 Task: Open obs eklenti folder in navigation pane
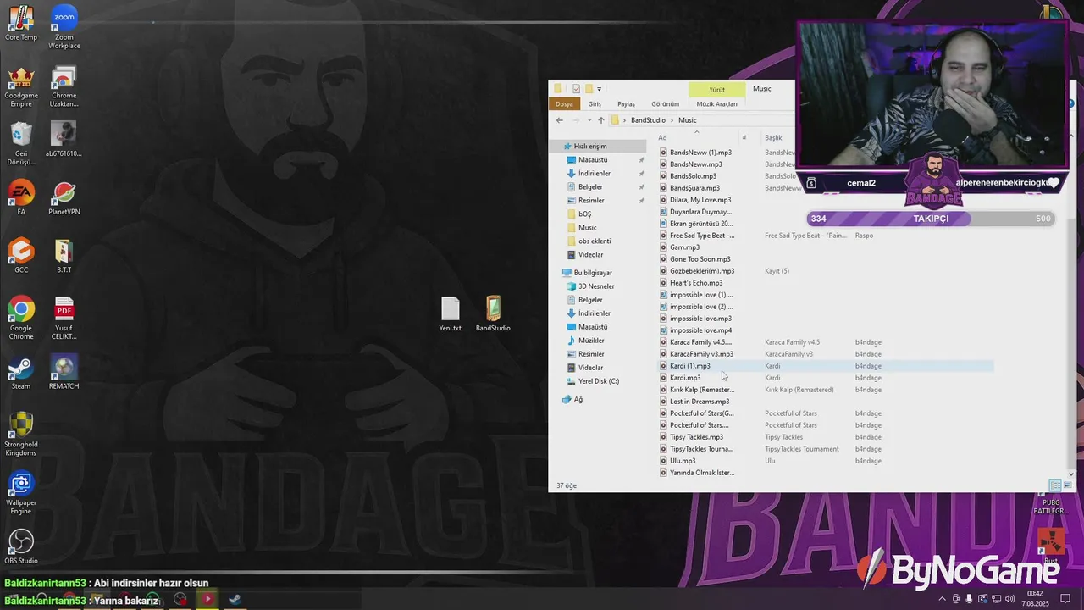[x=595, y=241]
